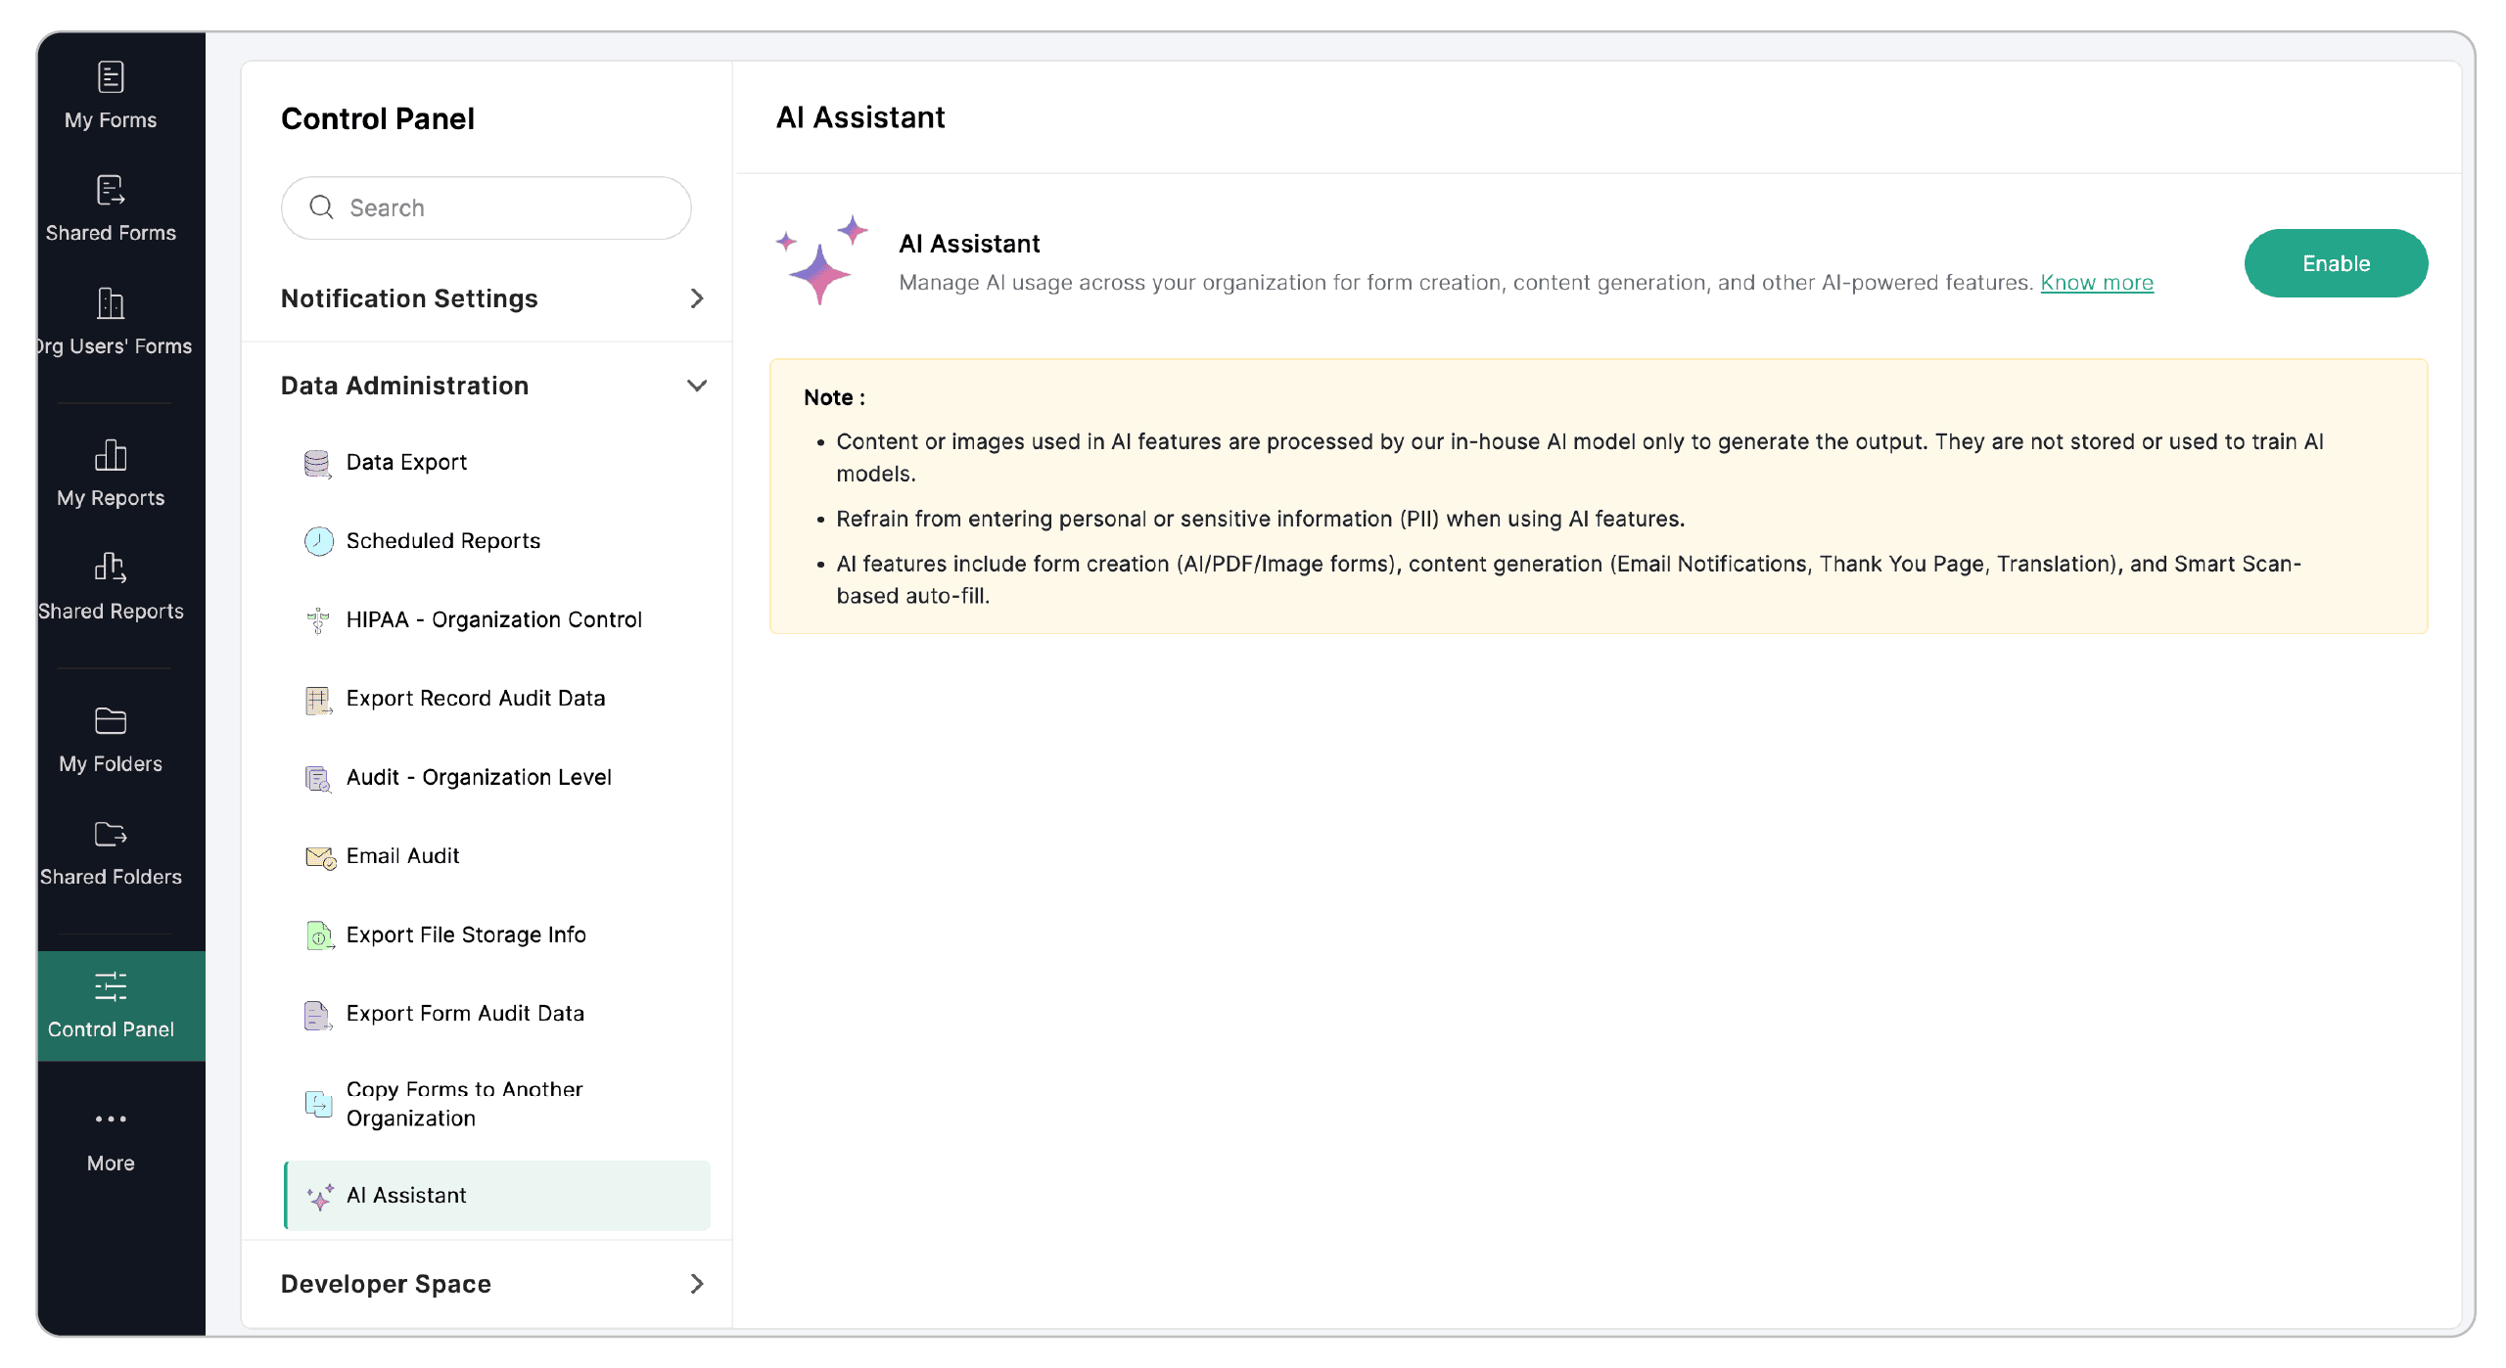2506x1368 pixels.
Task: Open Email Audit settings
Action: tap(402, 856)
